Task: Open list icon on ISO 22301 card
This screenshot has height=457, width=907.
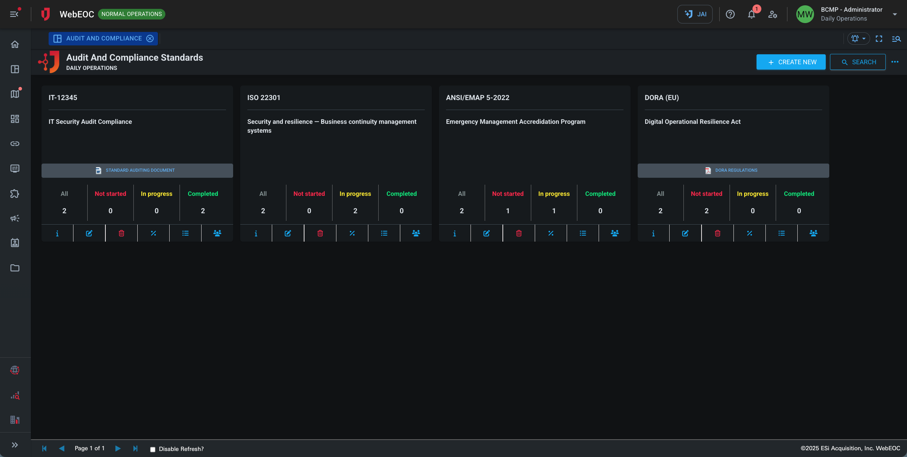Action: (384, 233)
